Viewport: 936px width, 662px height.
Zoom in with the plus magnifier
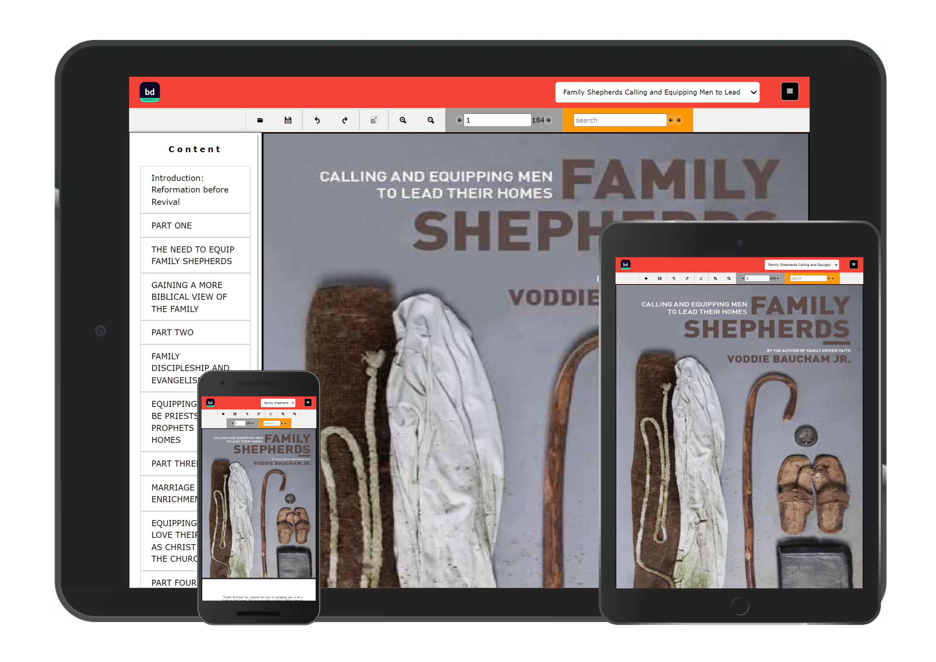(x=403, y=120)
